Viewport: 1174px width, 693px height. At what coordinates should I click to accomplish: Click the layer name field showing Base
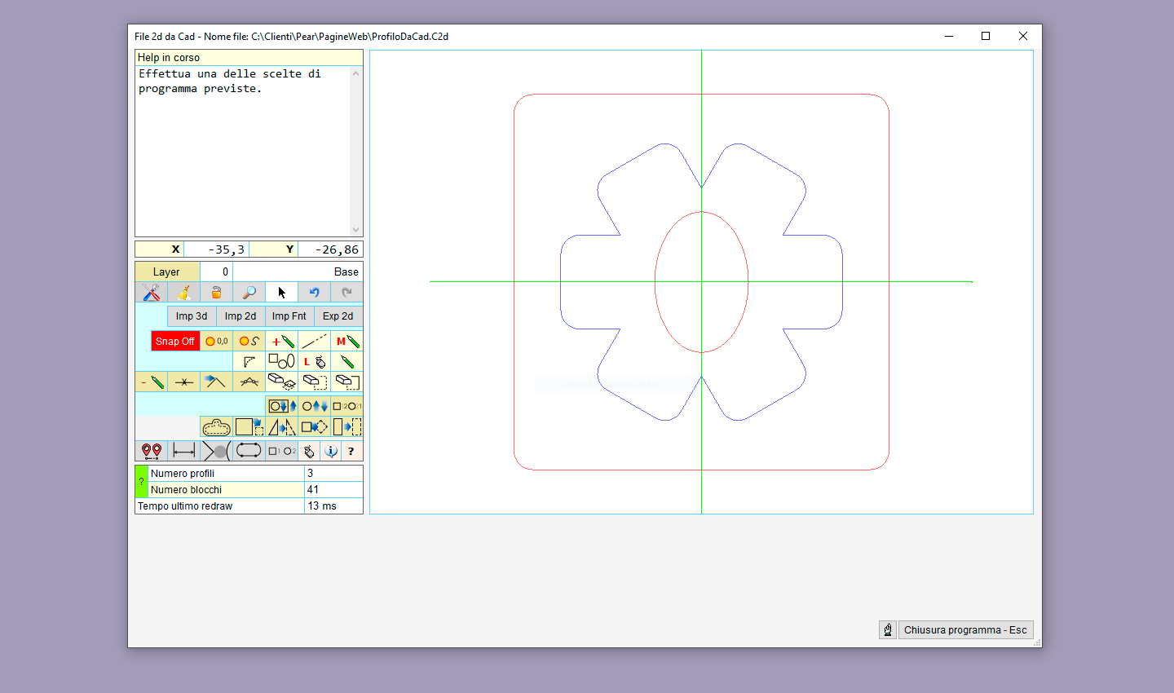click(x=298, y=271)
